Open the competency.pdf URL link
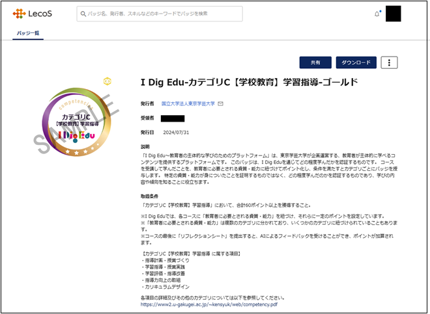The height and width of the screenshot is (314, 430). point(209,304)
